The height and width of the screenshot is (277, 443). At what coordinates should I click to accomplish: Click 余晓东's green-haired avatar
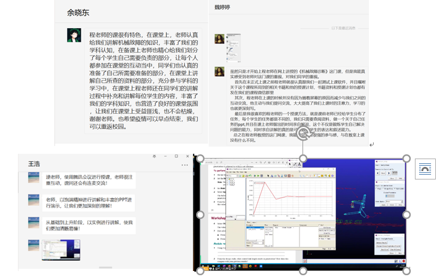tap(74, 35)
